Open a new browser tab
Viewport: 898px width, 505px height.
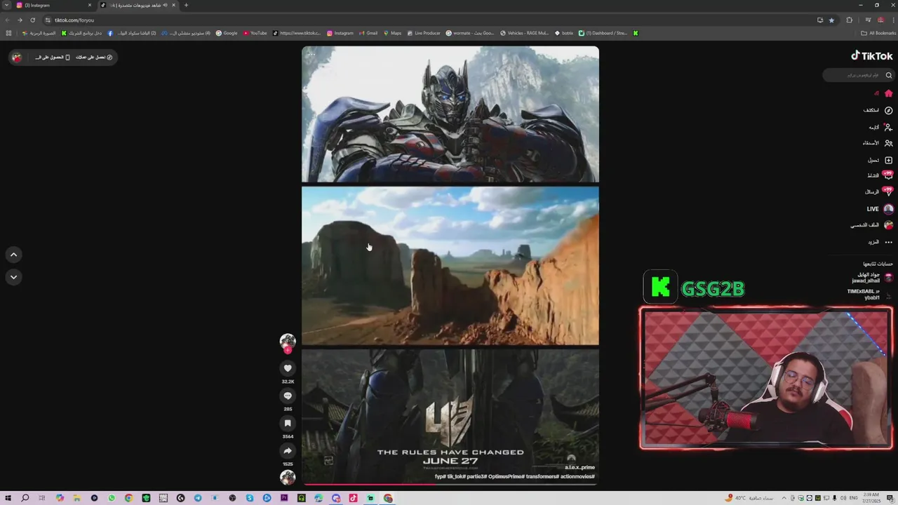click(x=186, y=5)
